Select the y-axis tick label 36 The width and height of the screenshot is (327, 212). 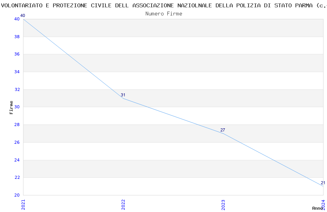(17, 54)
